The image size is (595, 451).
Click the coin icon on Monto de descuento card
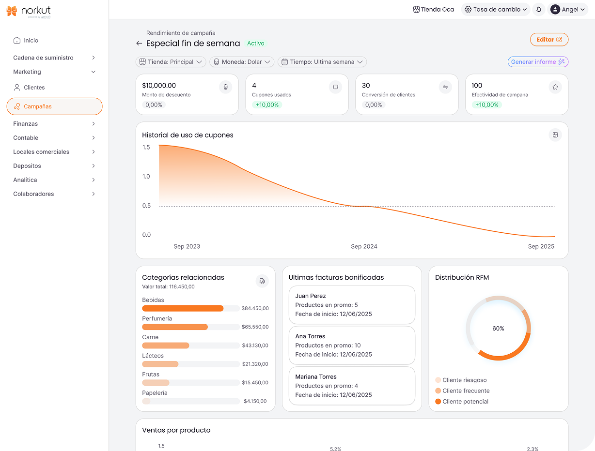click(225, 87)
